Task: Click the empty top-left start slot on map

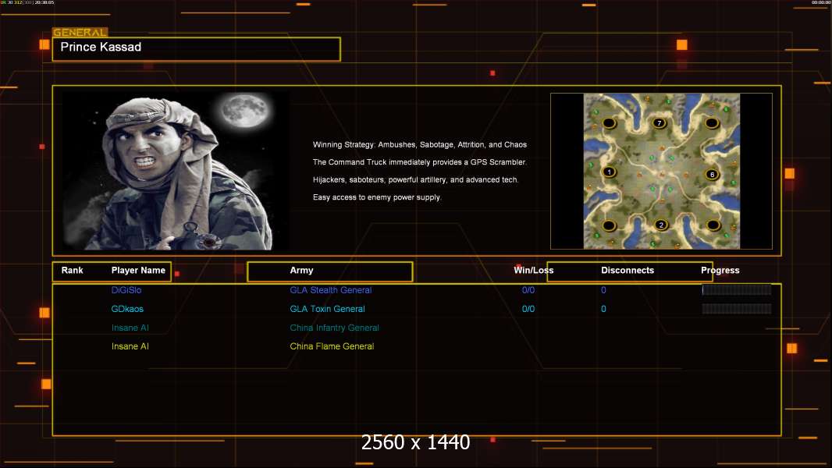Action: pyautogui.click(x=610, y=123)
